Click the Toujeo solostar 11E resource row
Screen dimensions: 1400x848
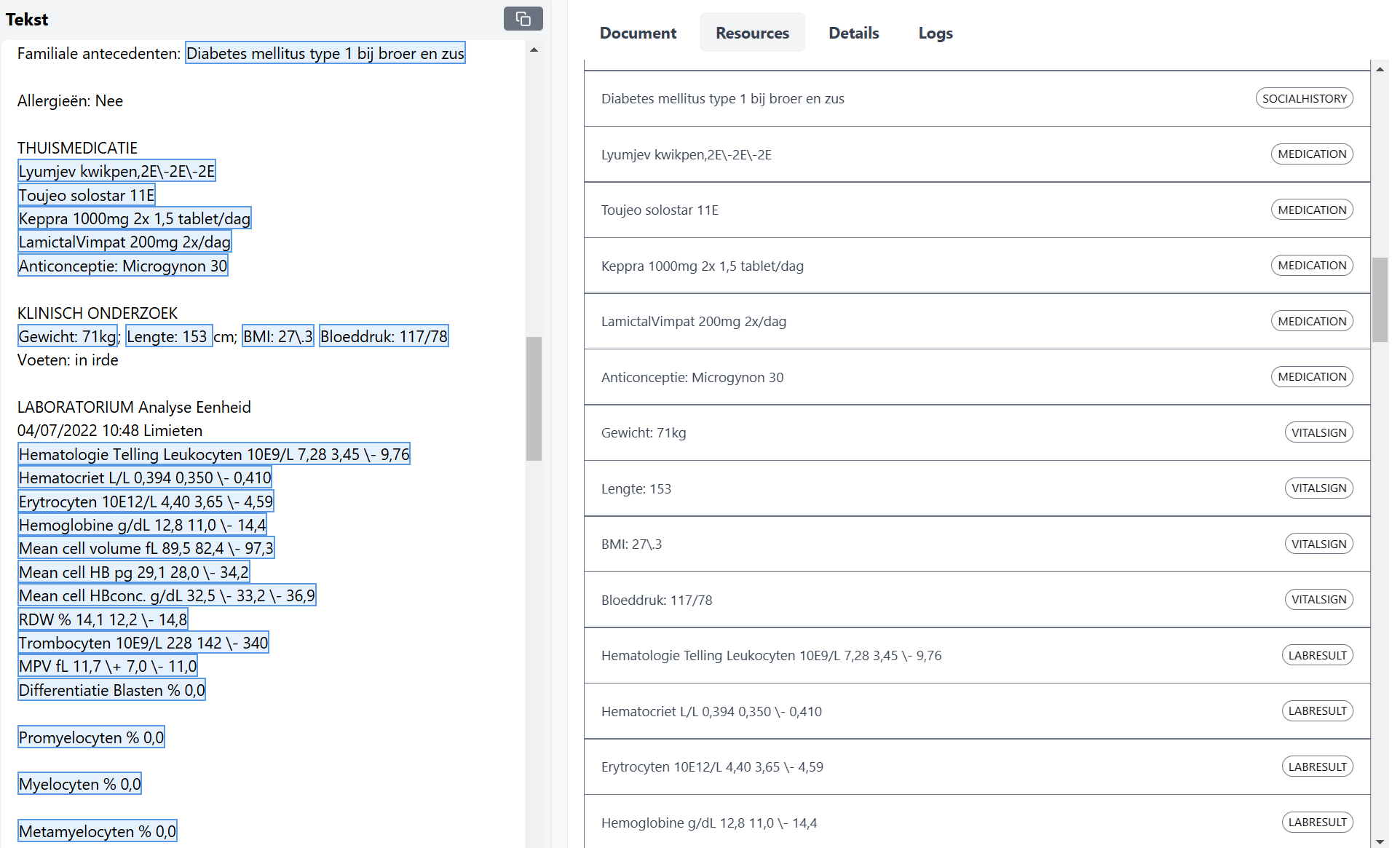(x=976, y=210)
